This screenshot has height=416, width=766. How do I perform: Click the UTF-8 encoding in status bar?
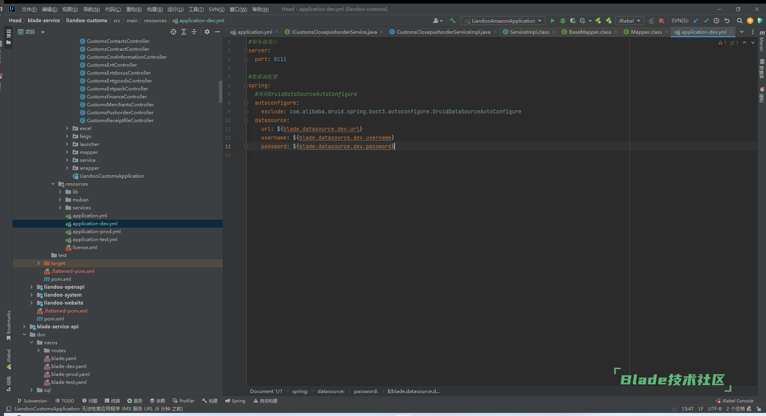click(x=715, y=409)
